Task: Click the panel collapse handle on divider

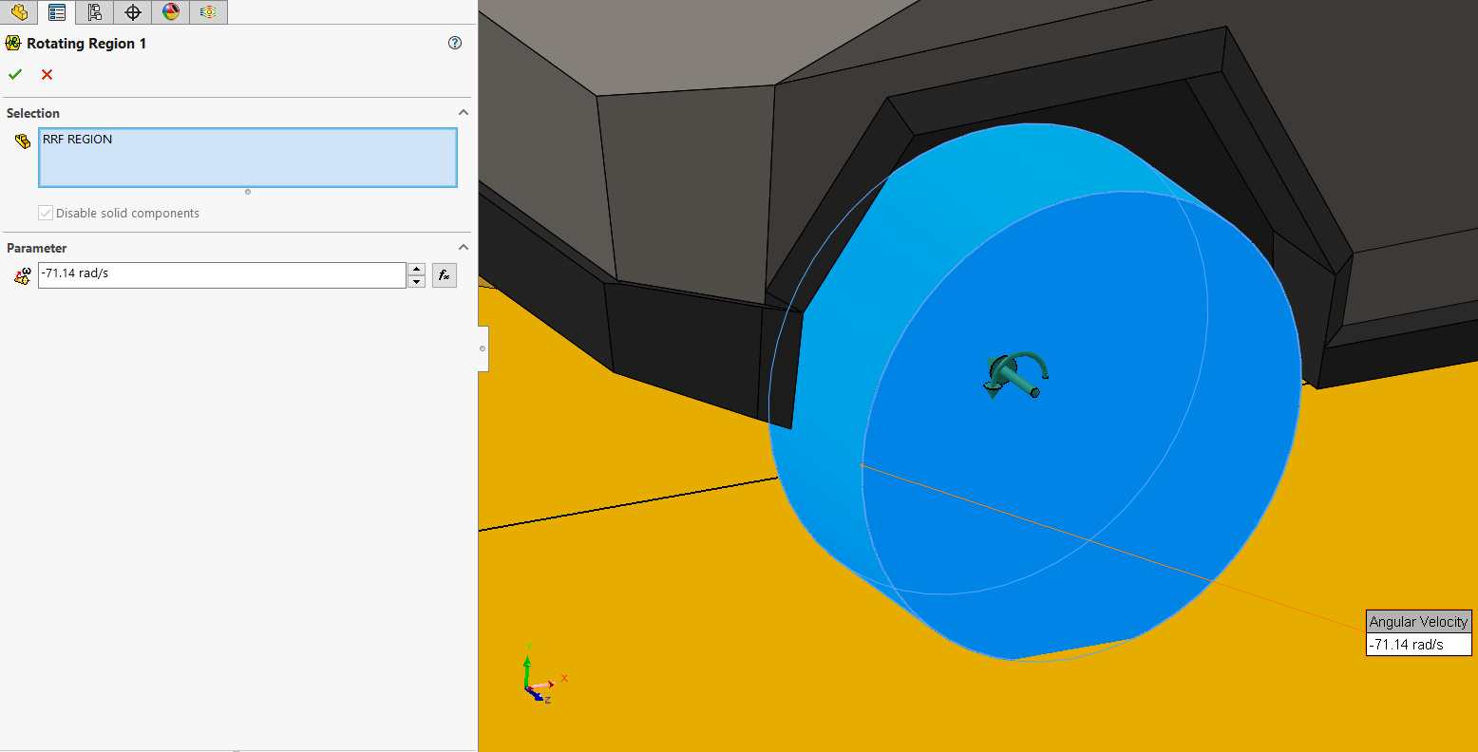Action: (483, 348)
